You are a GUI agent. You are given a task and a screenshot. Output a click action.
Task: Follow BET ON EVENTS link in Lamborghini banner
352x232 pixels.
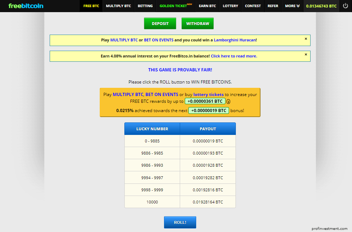[159, 40]
